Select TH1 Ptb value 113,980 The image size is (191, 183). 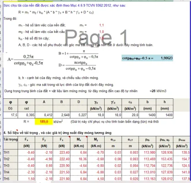pos(148,152)
